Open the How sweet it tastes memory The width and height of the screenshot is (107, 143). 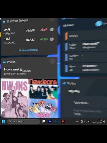click(18, 70)
